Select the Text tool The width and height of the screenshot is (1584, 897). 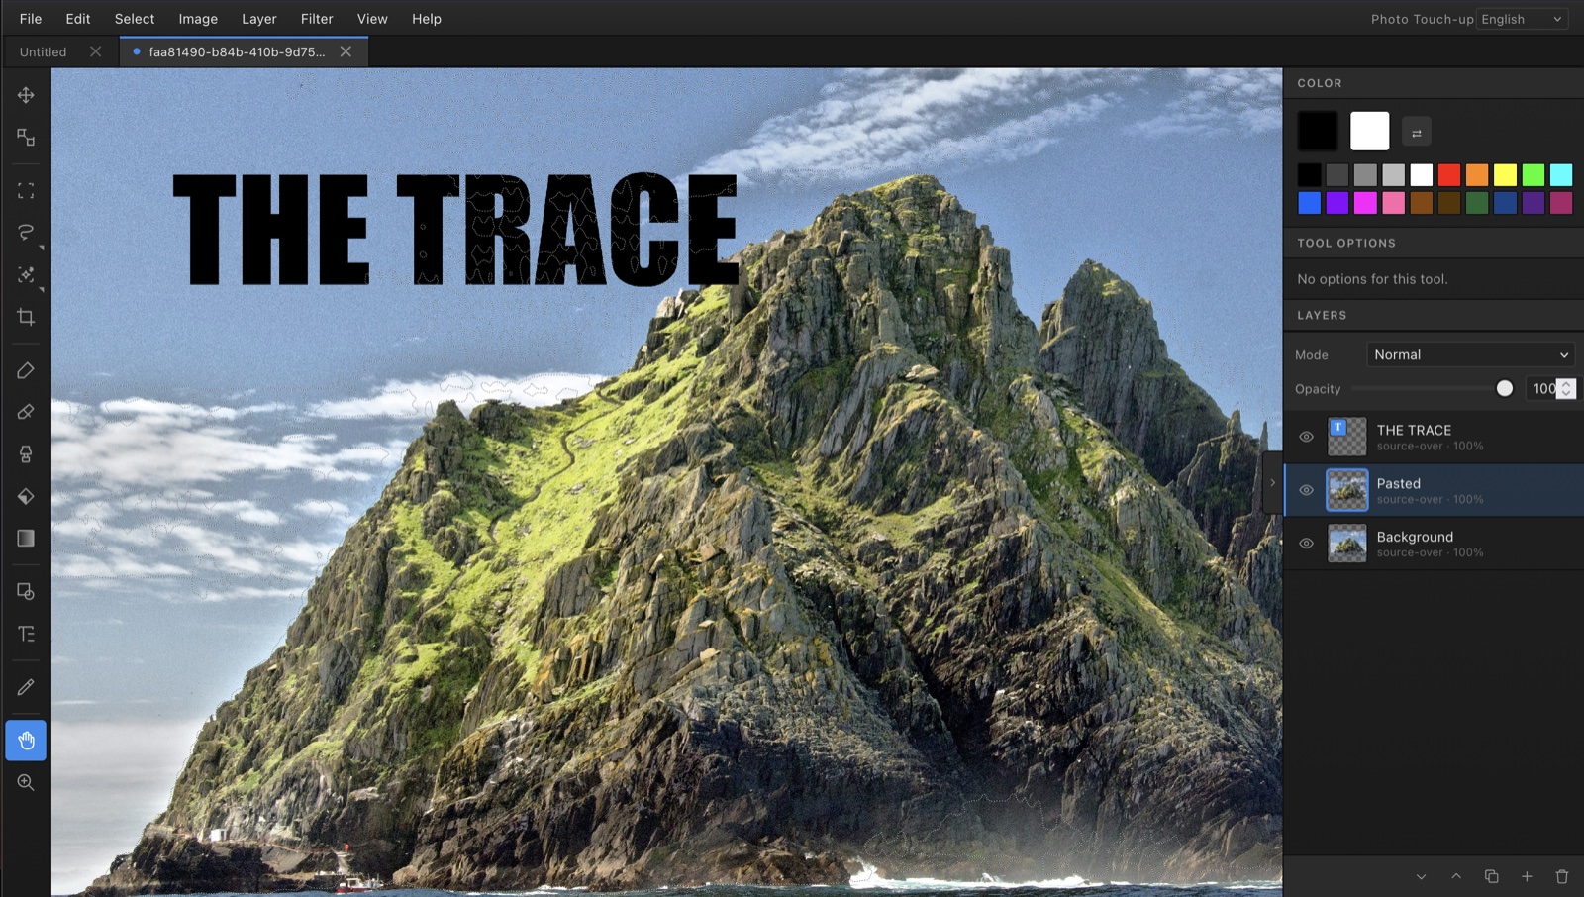[26, 634]
